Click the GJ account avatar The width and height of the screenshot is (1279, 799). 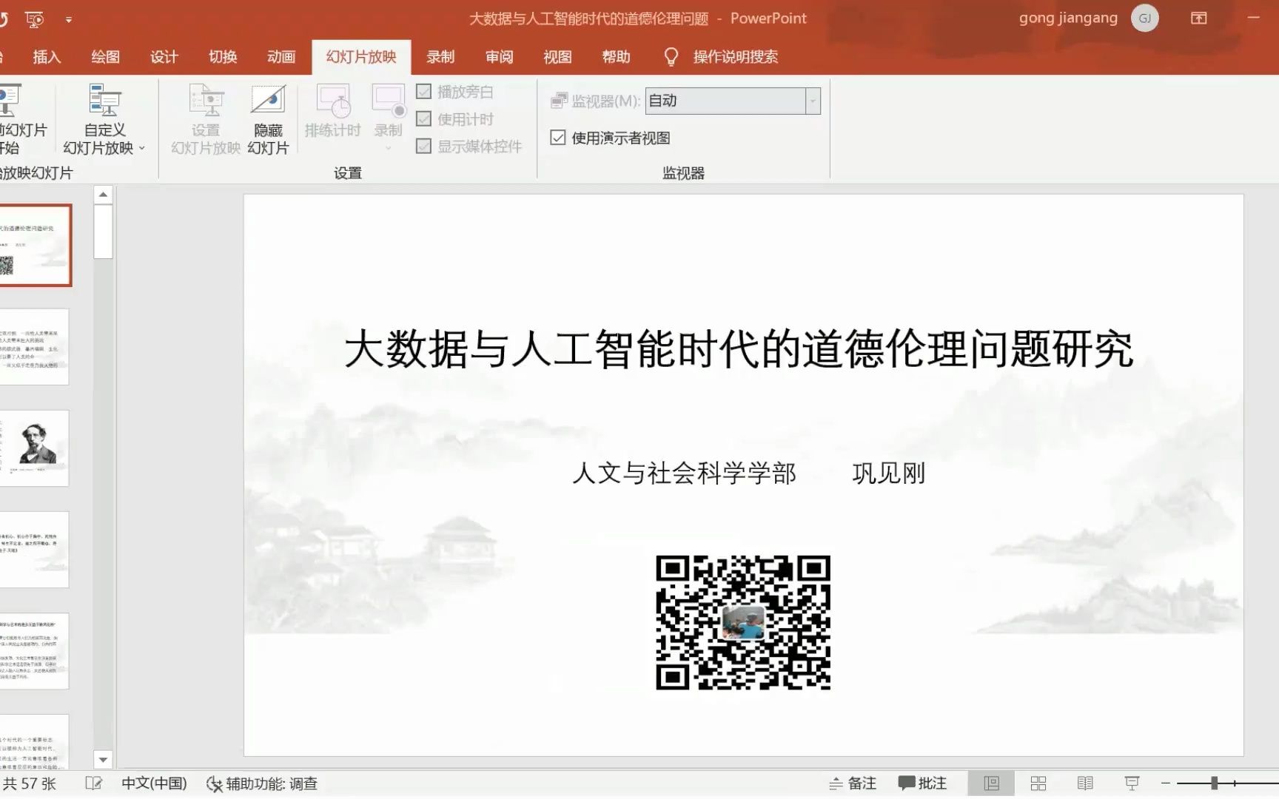coord(1145,18)
